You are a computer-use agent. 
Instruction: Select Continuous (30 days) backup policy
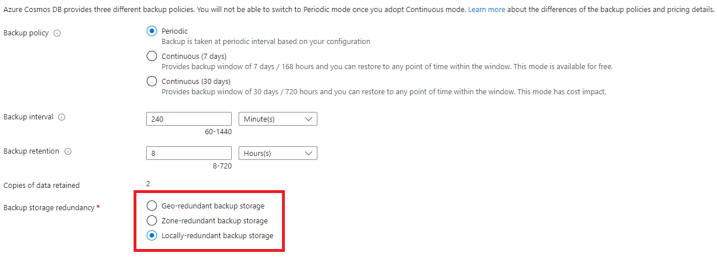point(152,81)
